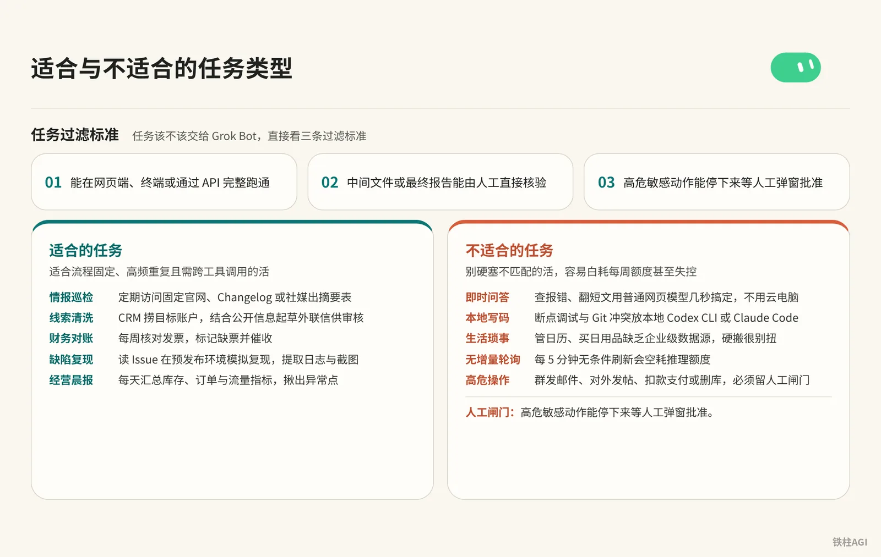Click the green mascot logo icon
The width and height of the screenshot is (881, 557).
coord(796,68)
